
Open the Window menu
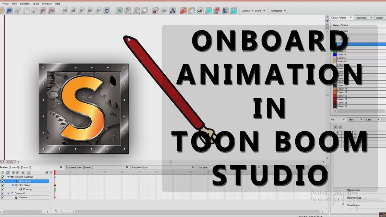47,4
